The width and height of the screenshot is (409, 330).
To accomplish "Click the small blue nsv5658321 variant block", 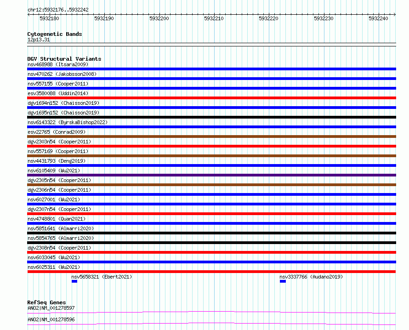I will [74, 281].
